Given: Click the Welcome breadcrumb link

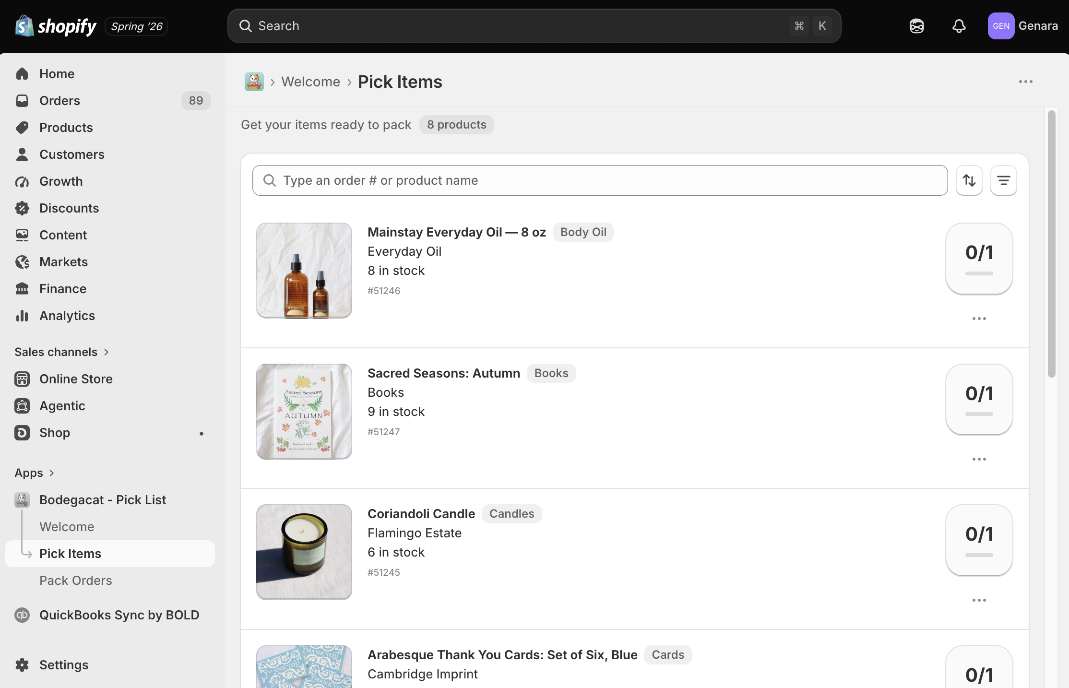Looking at the screenshot, I should pos(311,82).
